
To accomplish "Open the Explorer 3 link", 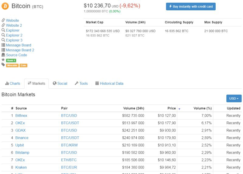I will (14, 40).
